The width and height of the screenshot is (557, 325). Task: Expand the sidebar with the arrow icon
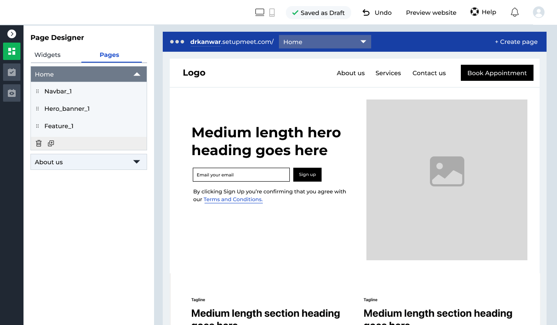click(x=12, y=34)
